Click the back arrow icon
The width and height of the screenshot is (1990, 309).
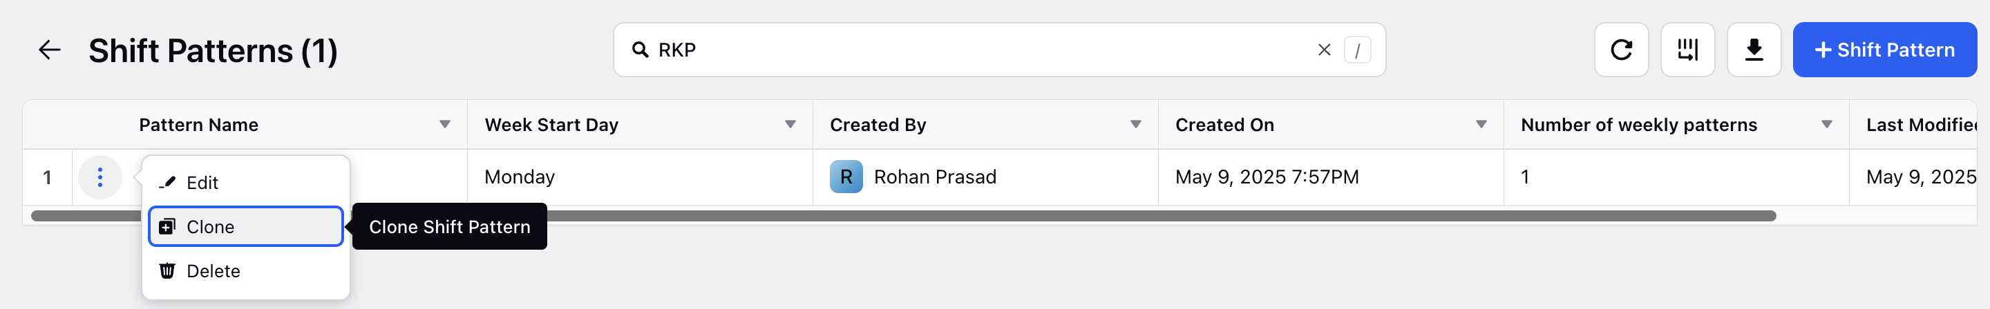pyautogui.click(x=50, y=50)
